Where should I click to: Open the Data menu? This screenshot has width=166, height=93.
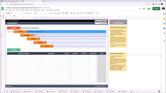(27, 10)
